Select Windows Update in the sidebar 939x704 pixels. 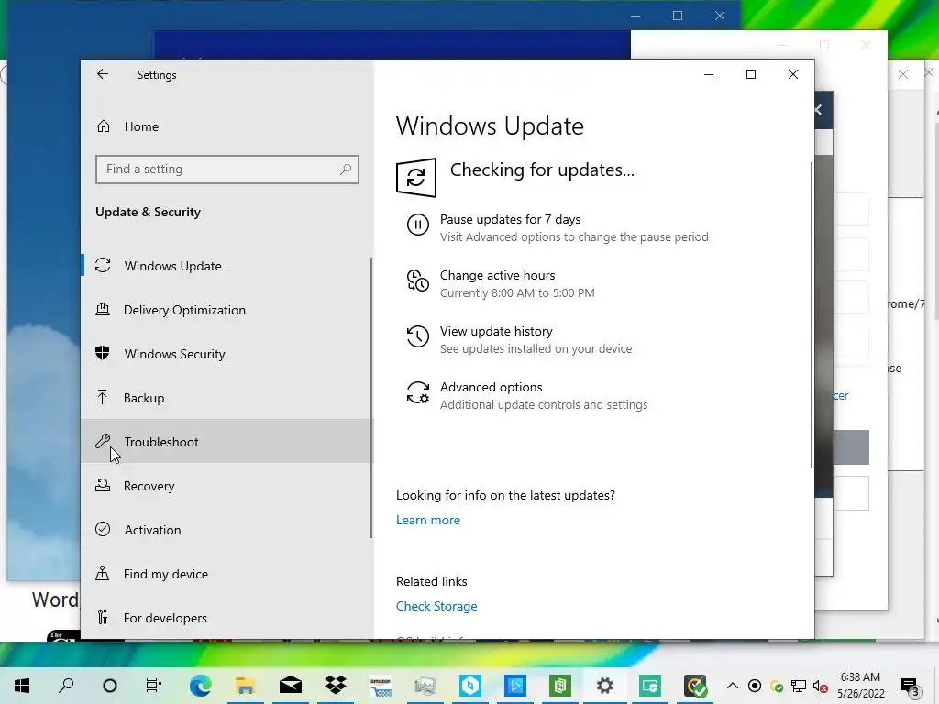click(x=226, y=266)
